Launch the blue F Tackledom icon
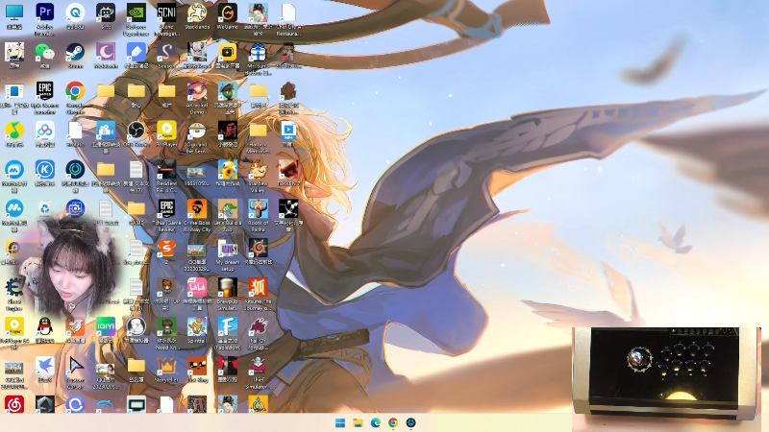The height and width of the screenshot is (432, 769). pyautogui.click(x=228, y=326)
